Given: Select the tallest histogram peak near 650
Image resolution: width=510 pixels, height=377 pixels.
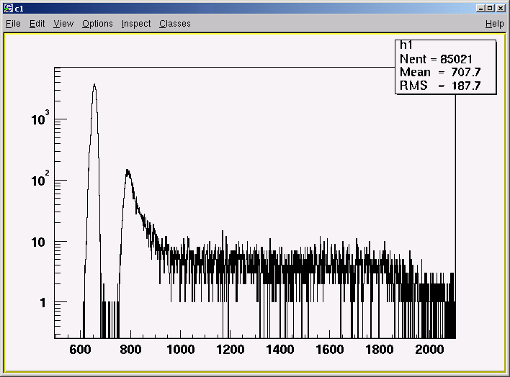Looking at the screenshot, I should click(x=94, y=85).
